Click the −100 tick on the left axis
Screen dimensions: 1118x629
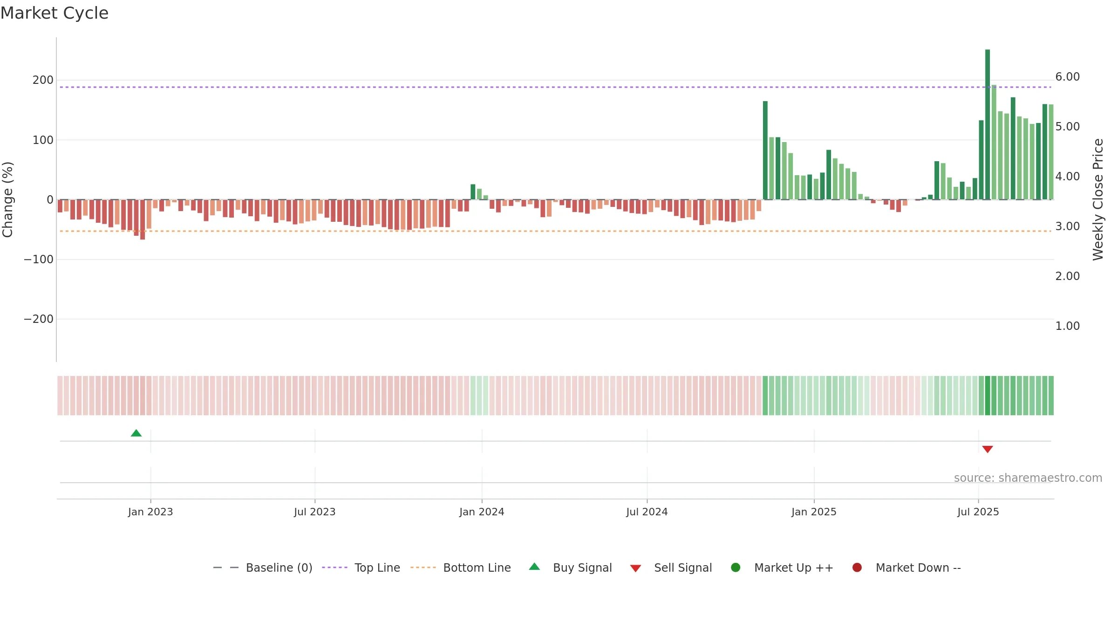(39, 260)
